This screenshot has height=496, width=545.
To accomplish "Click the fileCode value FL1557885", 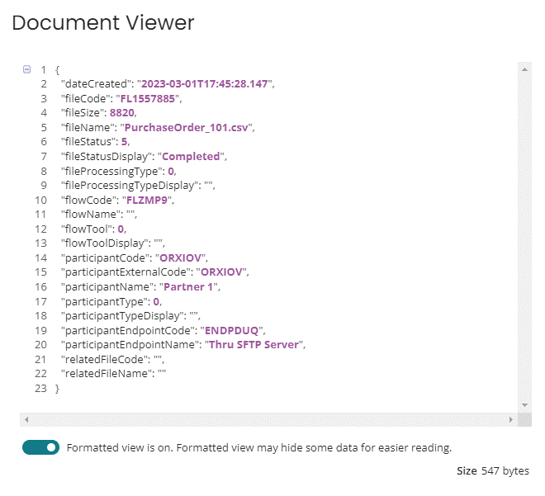I will click(x=147, y=99).
